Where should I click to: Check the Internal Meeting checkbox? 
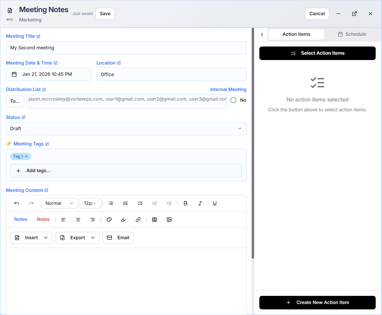233,100
